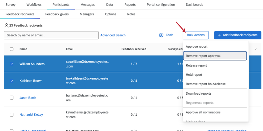Screen dimensions: 263x131
Task: Click kelnathanial@dsxemployeetest.com email cell
Action: point(87,115)
